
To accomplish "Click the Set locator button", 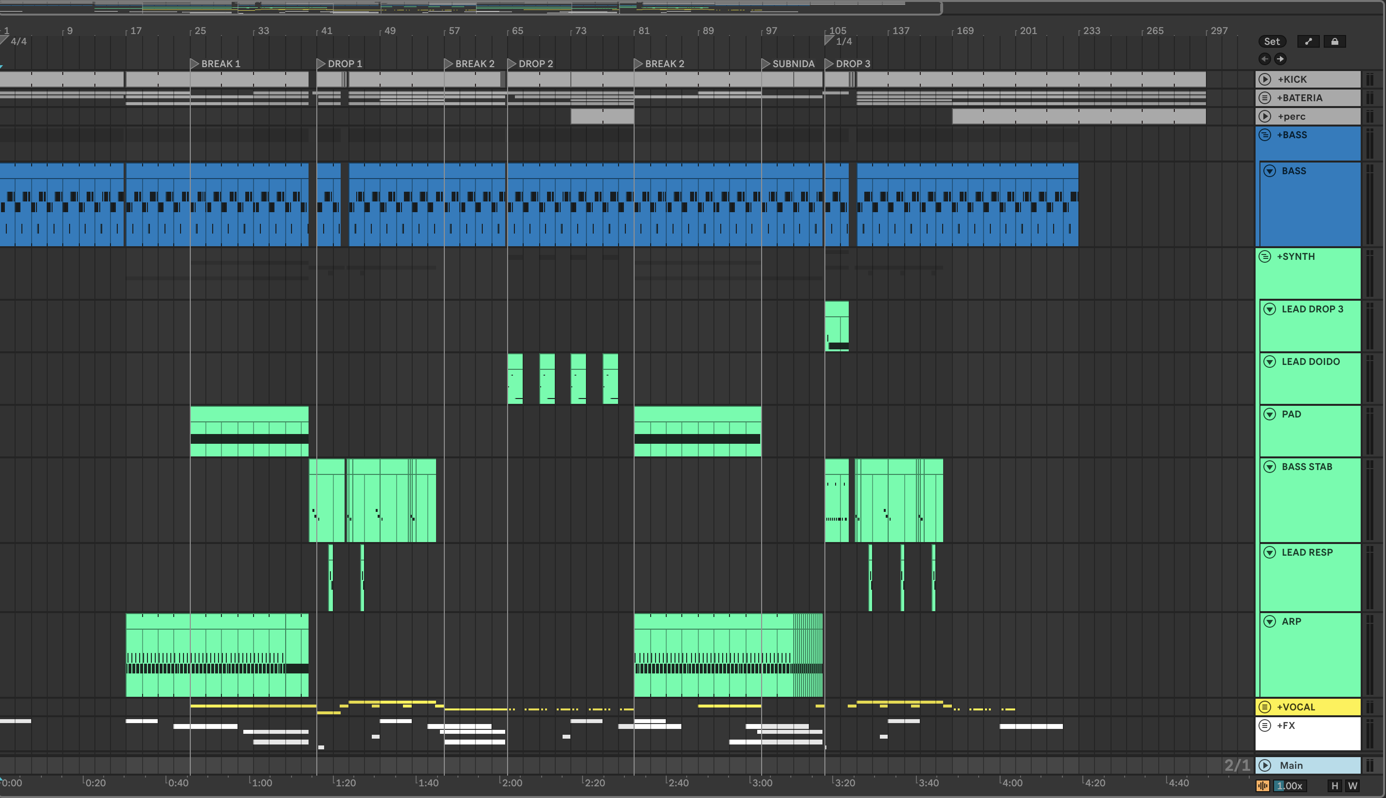I will click(x=1272, y=42).
